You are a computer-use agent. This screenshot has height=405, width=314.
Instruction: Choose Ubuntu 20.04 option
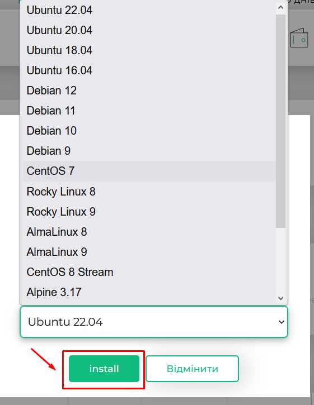(149, 30)
